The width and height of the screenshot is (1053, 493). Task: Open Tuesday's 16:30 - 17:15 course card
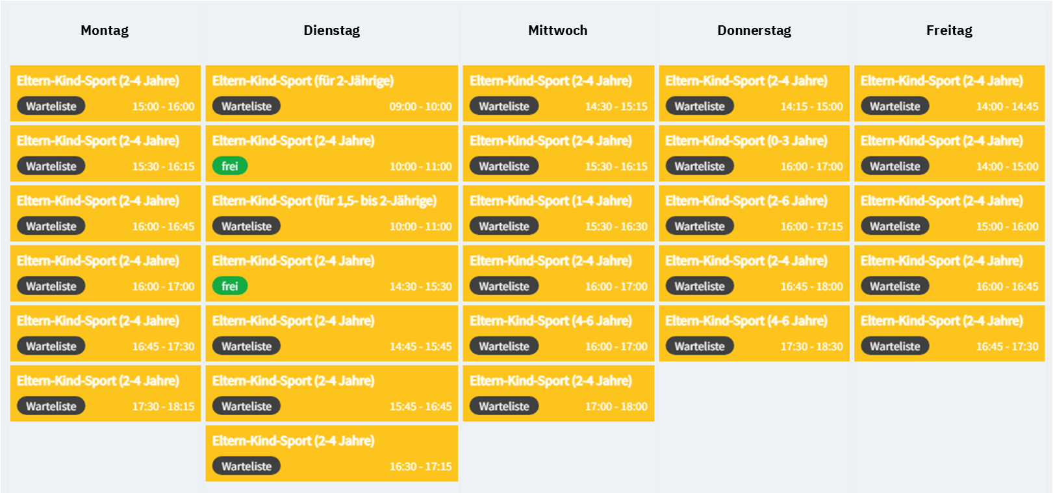click(x=331, y=453)
